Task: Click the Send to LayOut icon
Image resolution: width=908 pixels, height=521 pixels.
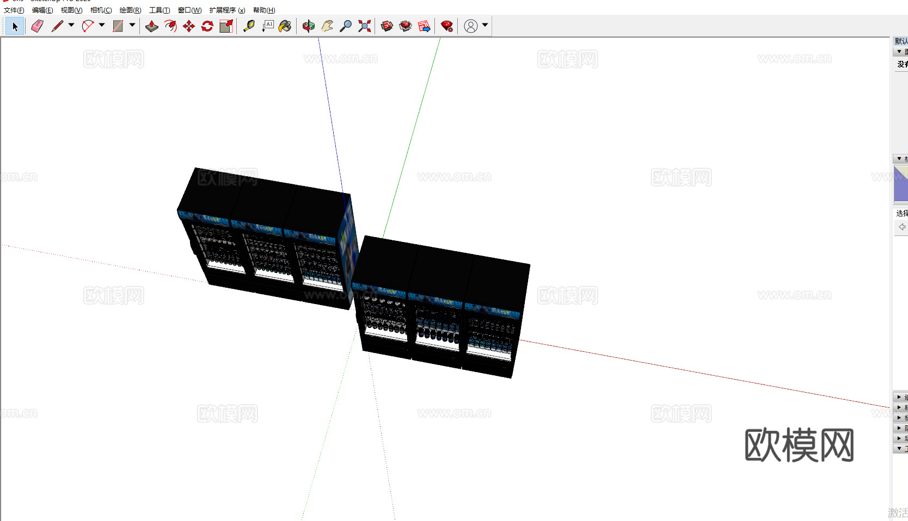Action: tap(424, 26)
